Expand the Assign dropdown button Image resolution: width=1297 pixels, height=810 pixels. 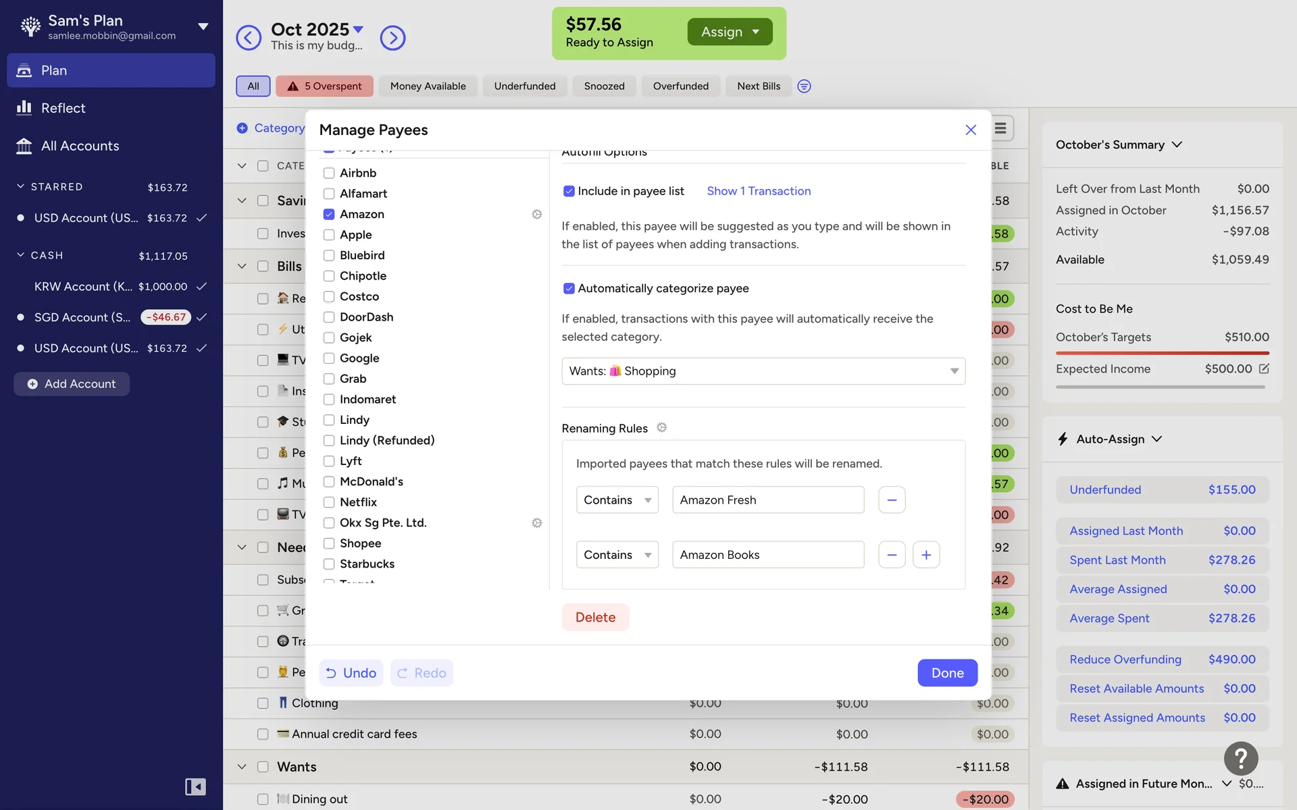(730, 32)
